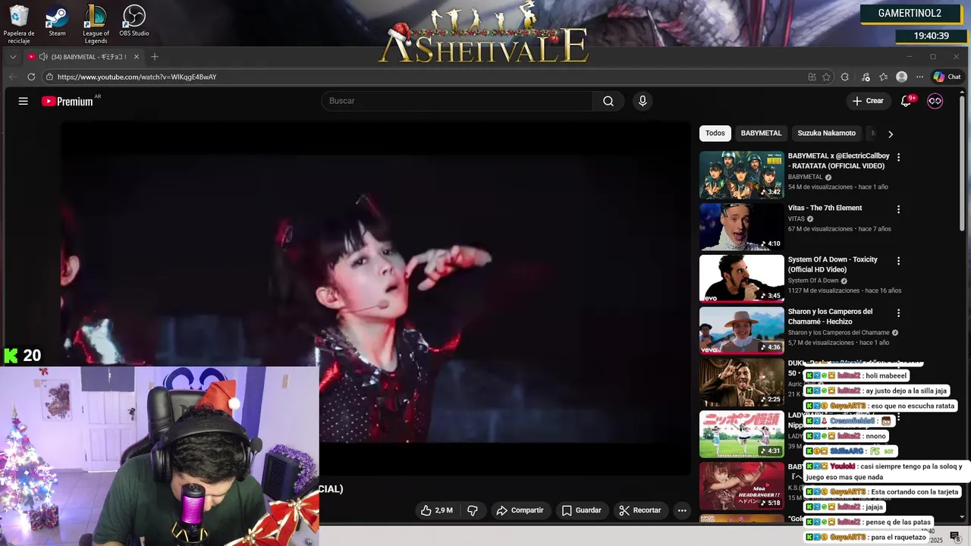Show more filter chips with right arrow
Screen dimensions: 971x546
[891, 133]
